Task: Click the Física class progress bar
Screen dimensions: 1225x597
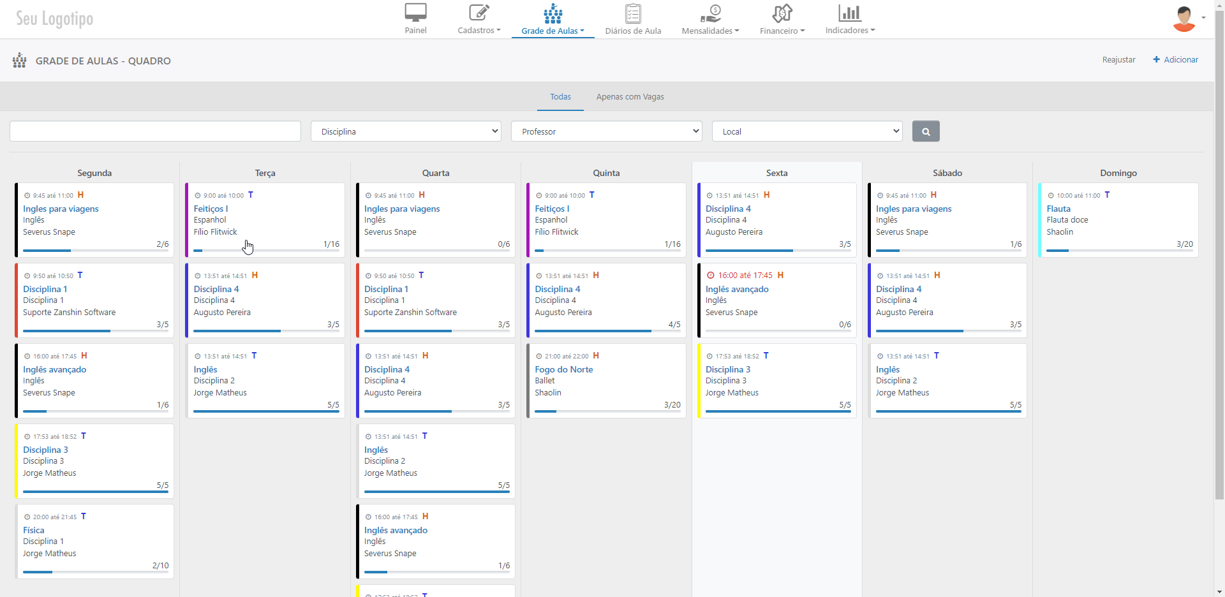Action: pos(96,572)
